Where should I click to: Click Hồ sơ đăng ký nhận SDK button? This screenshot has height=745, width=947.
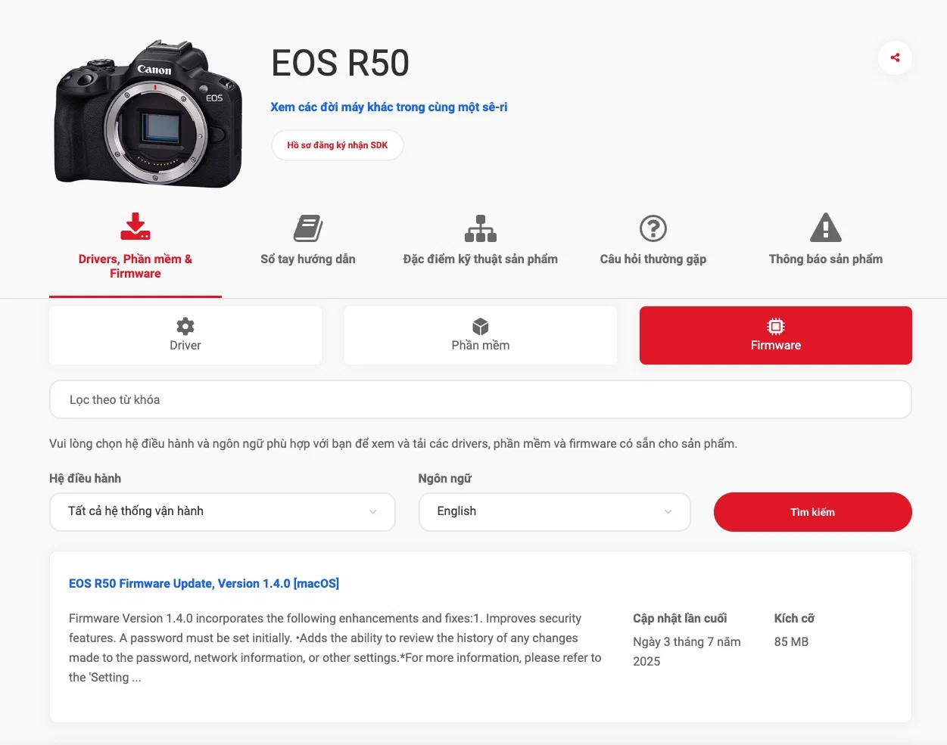pos(338,145)
